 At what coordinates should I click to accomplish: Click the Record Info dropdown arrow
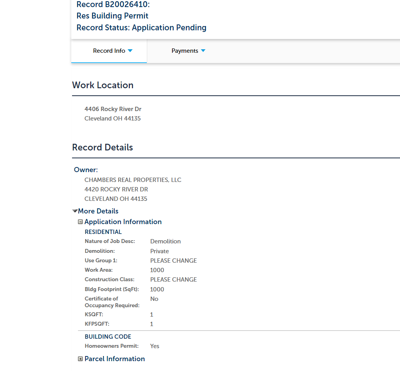[130, 51]
